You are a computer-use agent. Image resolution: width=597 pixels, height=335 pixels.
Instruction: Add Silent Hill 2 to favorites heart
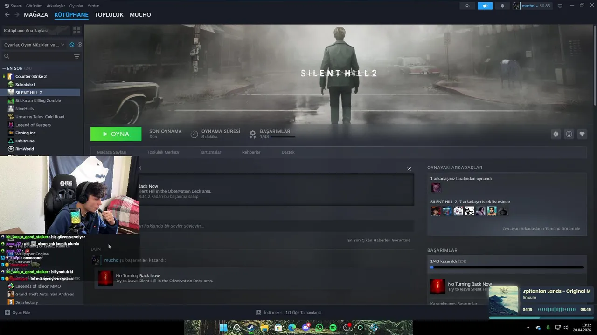click(x=582, y=134)
